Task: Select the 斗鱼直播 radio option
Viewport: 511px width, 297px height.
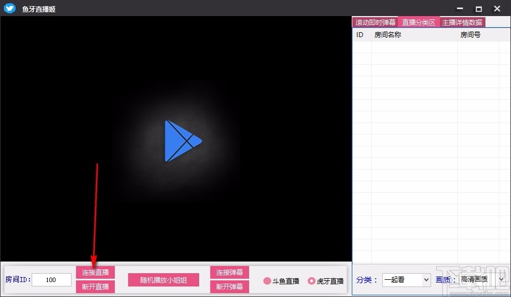Action: point(281,281)
